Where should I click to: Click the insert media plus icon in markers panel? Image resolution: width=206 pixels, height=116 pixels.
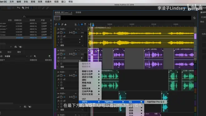click(35, 56)
